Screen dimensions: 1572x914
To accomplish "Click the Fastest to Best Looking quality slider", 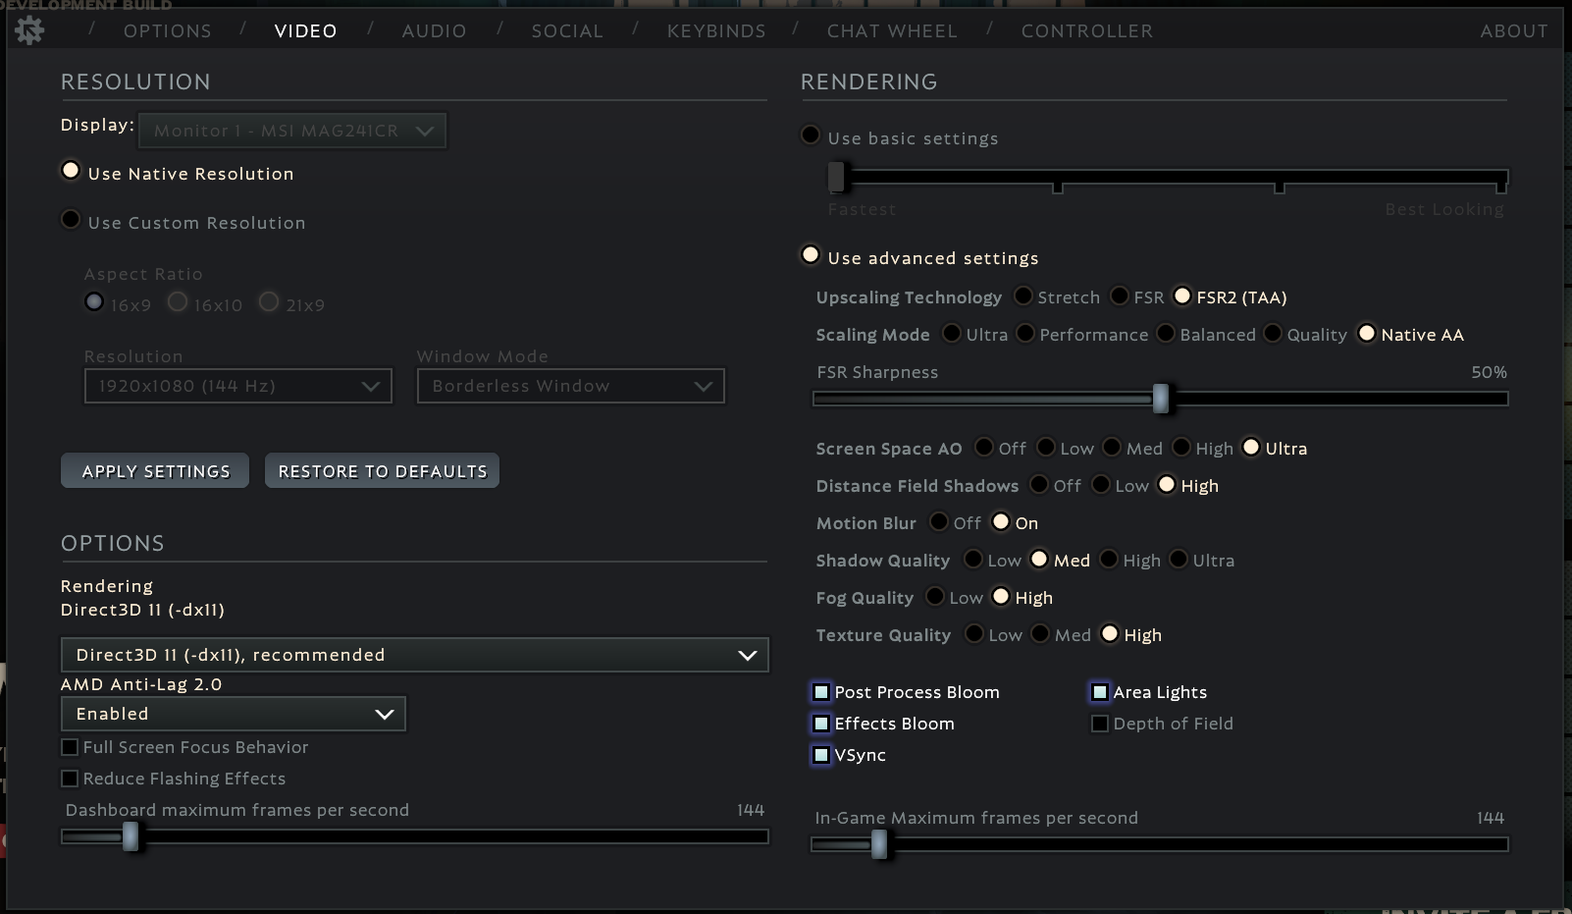I will click(x=1168, y=178).
